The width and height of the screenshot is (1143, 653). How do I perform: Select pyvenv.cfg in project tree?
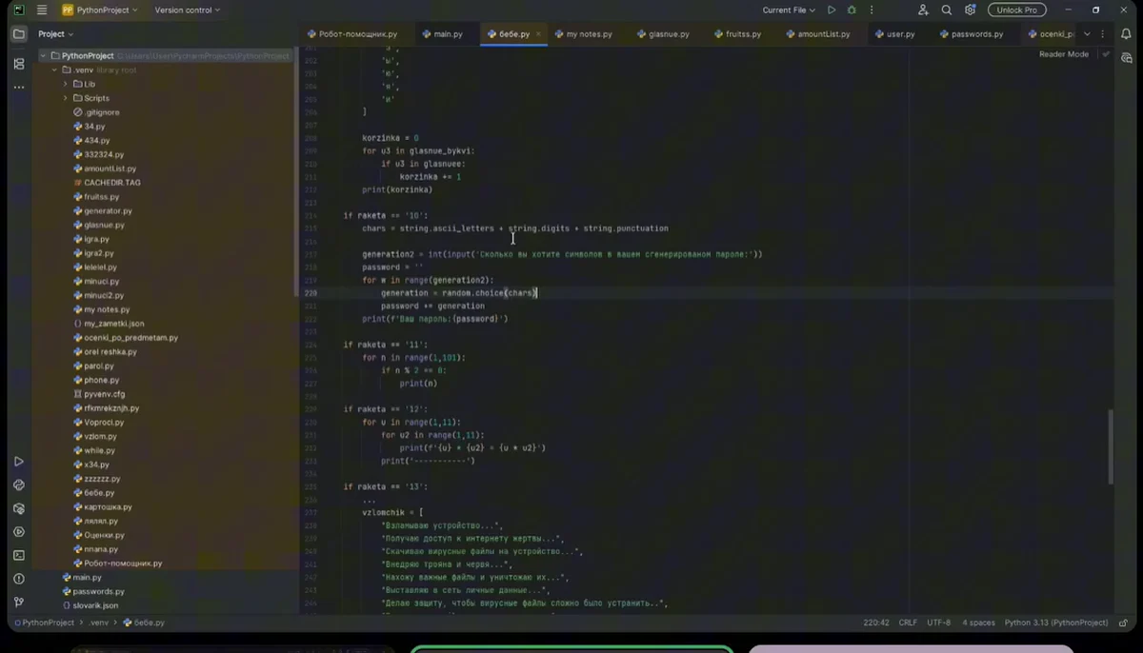point(98,394)
